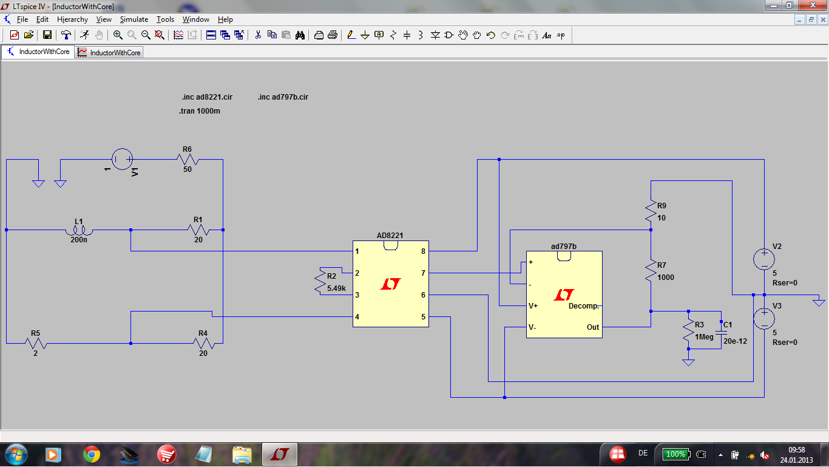The height and width of the screenshot is (467, 829).
Task: Click resistor R7 1000 symbol
Action: (x=651, y=271)
